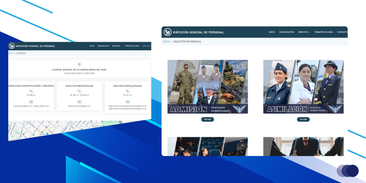
Task: Select Contacto in the Selección de Personal page navbar
Action: pyautogui.click(x=342, y=32)
